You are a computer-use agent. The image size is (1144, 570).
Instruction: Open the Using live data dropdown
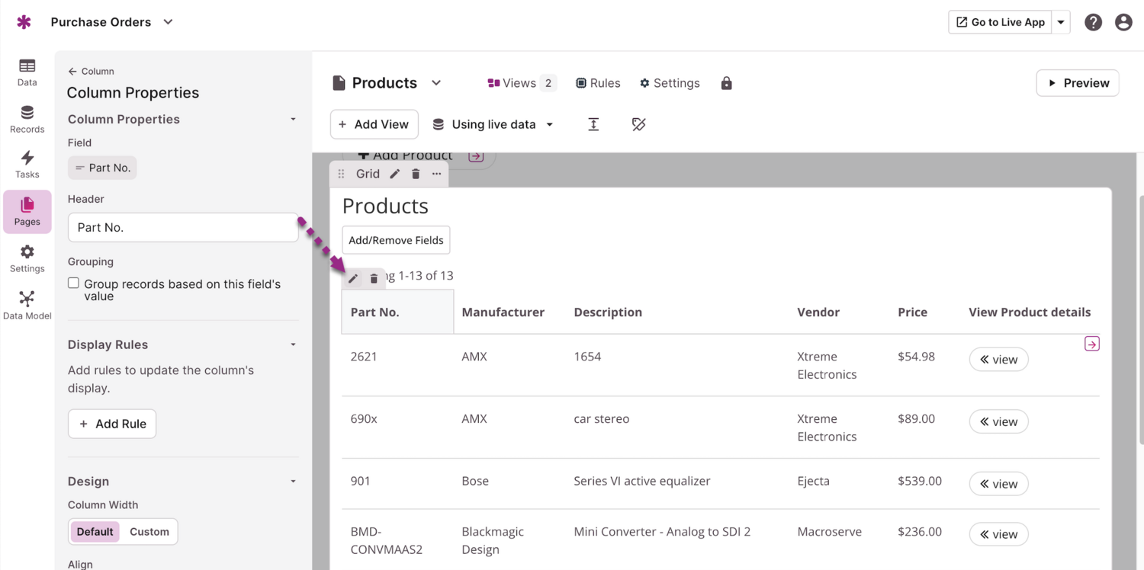coord(493,124)
